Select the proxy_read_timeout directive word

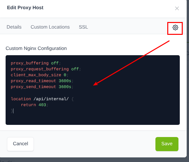pos(33,81)
